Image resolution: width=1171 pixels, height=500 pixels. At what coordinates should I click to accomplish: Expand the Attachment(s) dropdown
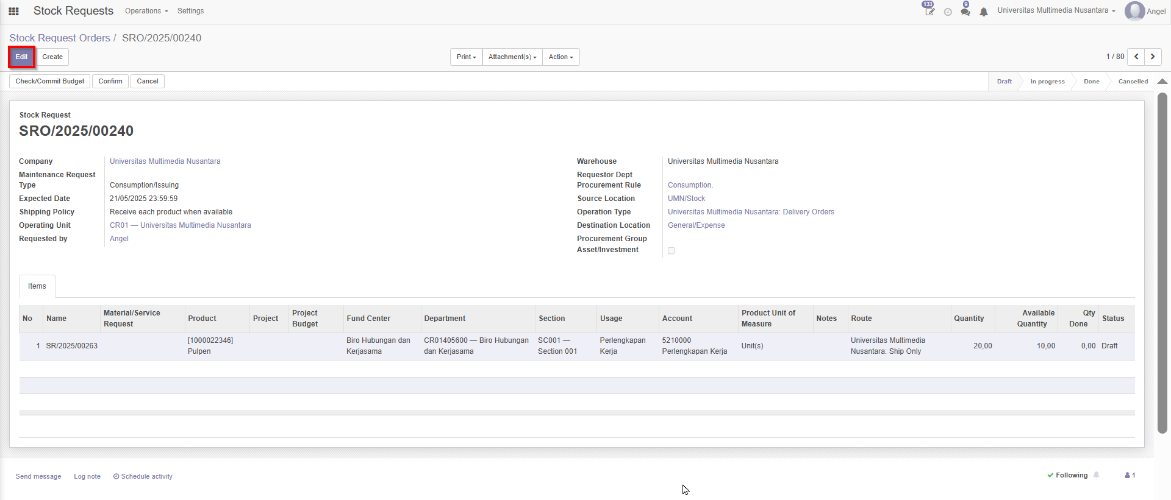[512, 57]
